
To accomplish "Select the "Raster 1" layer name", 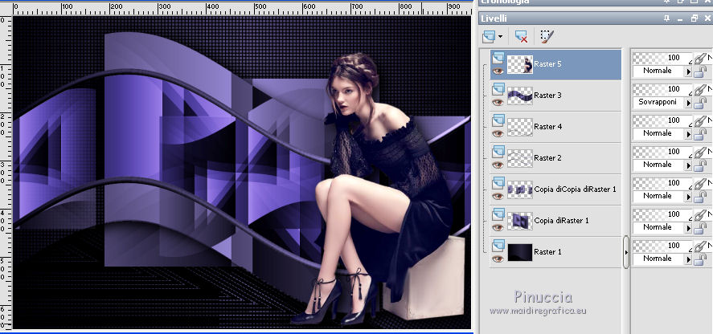I will coord(547,252).
